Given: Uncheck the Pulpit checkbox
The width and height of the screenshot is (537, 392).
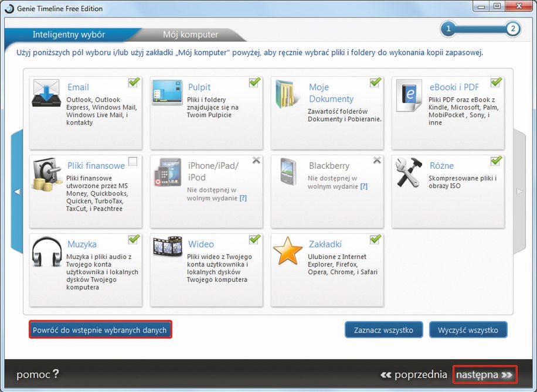Looking at the screenshot, I should pos(254,83).
